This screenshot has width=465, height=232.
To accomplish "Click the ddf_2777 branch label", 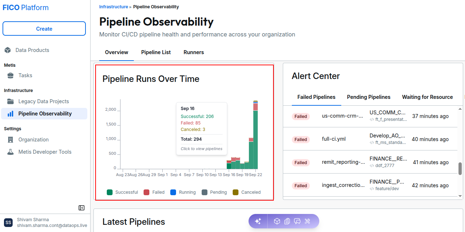I will [385, 166].
